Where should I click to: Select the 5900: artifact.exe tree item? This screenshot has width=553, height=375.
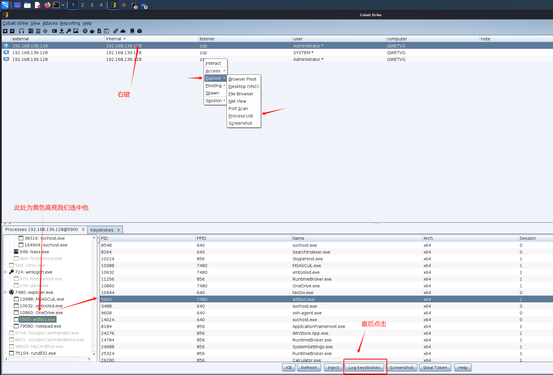click(37, 319)
